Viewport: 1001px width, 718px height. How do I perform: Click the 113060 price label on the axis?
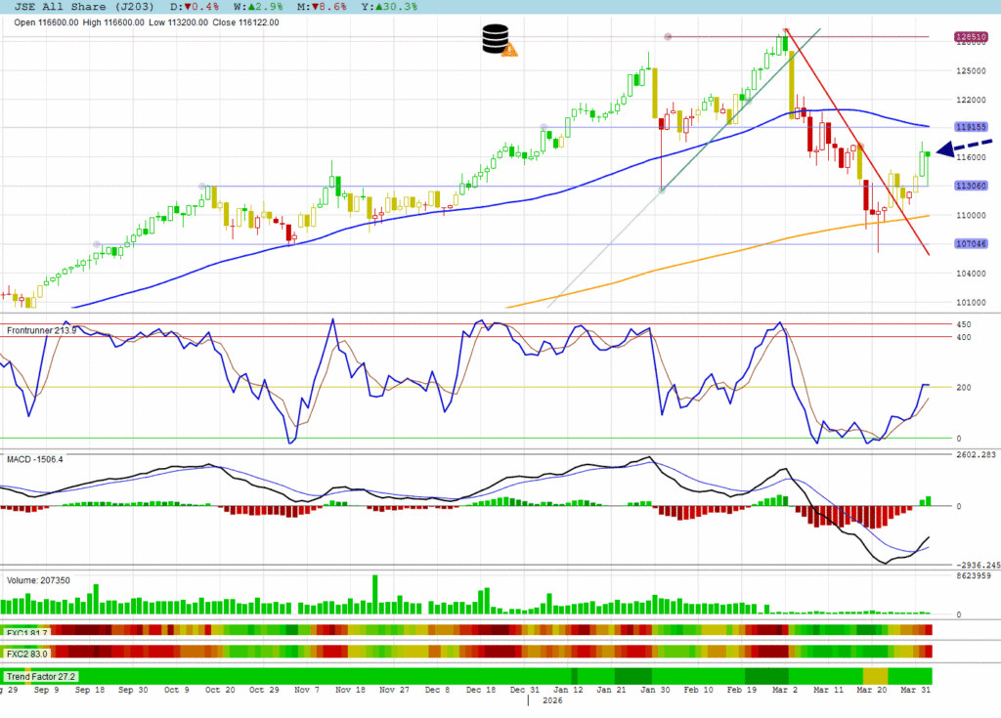[x=970, y=187]
